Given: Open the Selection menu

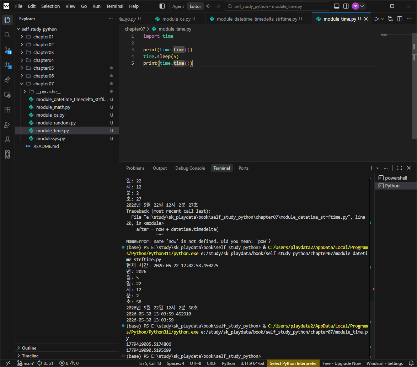Looking at the screenshot, I should click(x=50, y=6).
